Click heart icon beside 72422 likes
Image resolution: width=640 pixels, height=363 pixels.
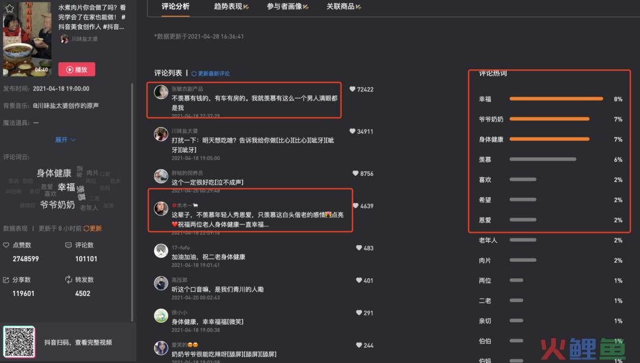pyautogui.click(x=352, y=89)
